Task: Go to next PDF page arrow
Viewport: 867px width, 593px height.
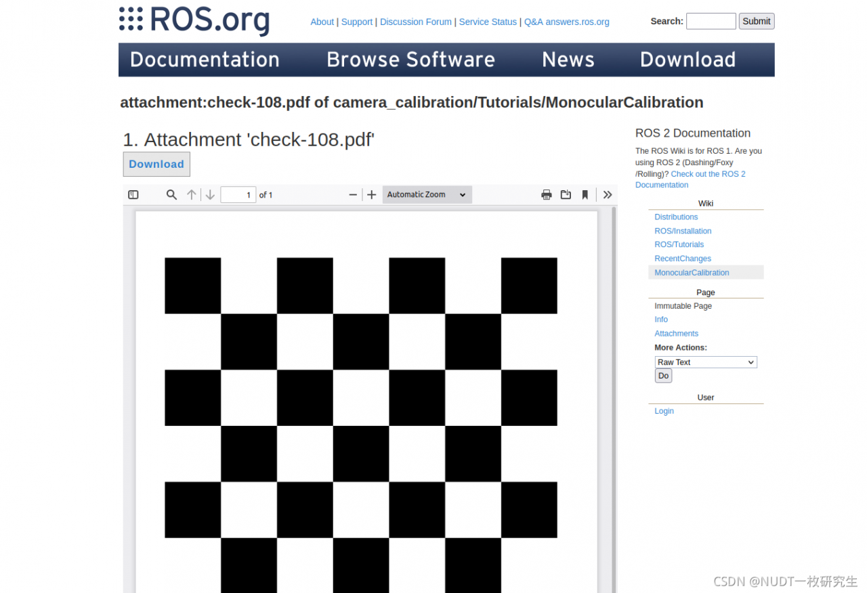Action: coord(210,195)
